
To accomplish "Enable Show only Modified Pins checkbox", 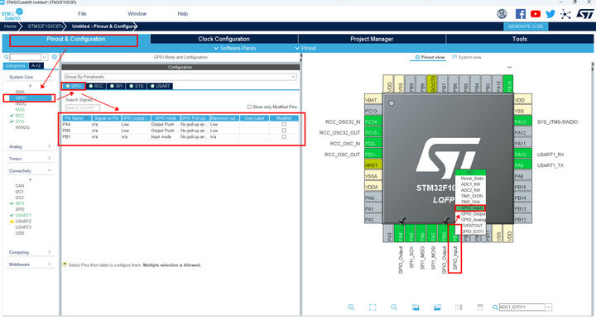I will (249, 107).
